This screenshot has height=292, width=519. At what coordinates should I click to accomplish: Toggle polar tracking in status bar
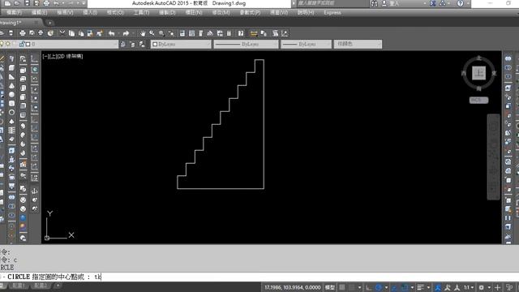[x=379, y=287]
